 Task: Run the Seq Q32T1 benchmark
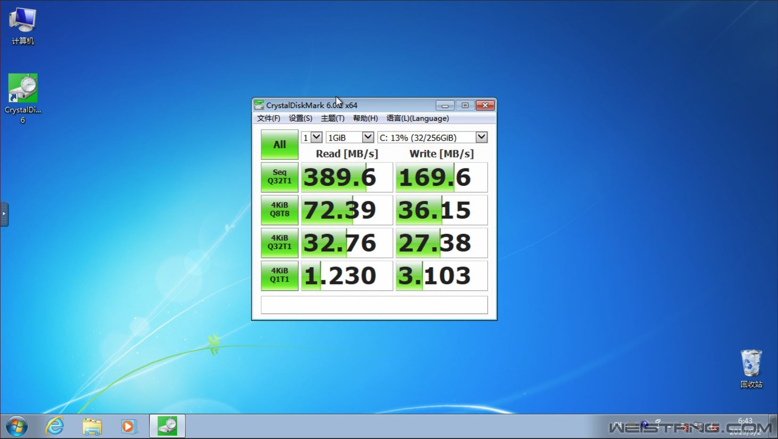tap(279, 177)
